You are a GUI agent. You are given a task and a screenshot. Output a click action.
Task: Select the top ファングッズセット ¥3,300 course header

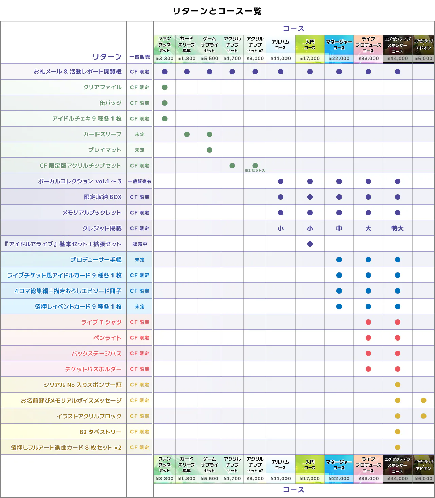164,48
